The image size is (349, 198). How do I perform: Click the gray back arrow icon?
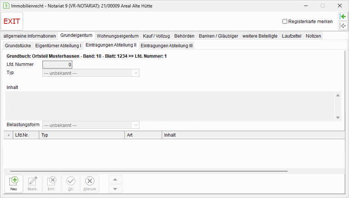point(343,26)
